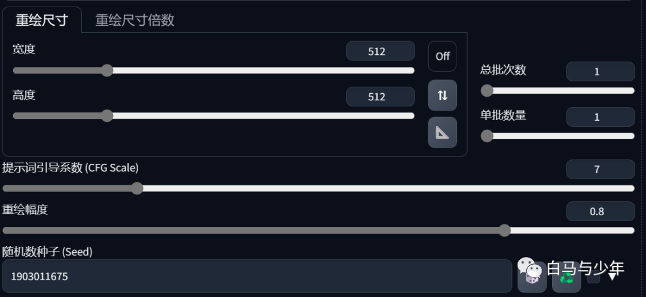Tick the checkbox next to the seed recycle icon
The height and width of the screenshot is (297, 646).
pyautogui.click(x=593, y=277)
